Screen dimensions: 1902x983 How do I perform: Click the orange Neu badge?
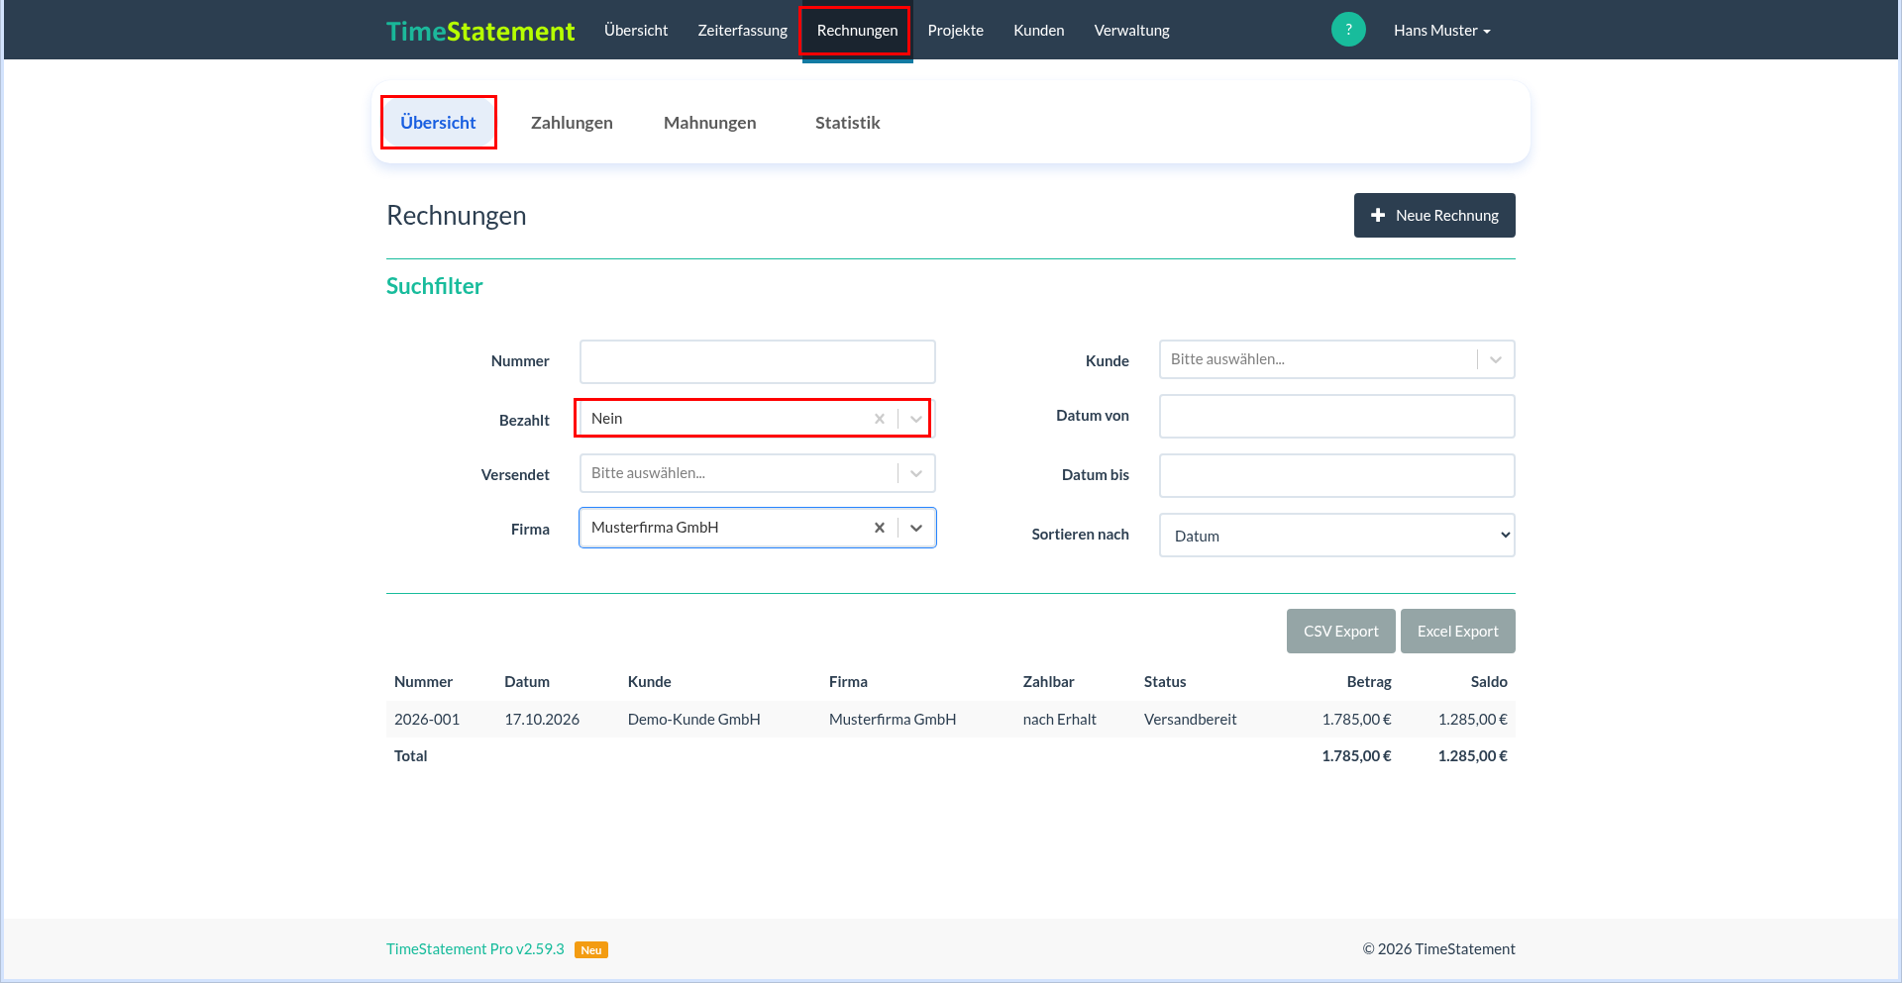pos(591,950)
